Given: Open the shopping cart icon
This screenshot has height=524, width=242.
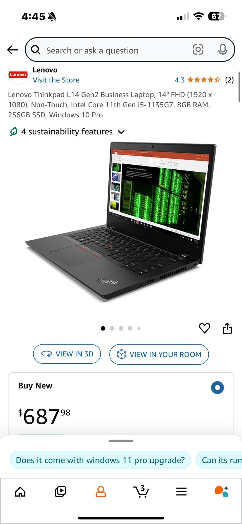Looking at the screenshot, I should click(x=141, y=492).
